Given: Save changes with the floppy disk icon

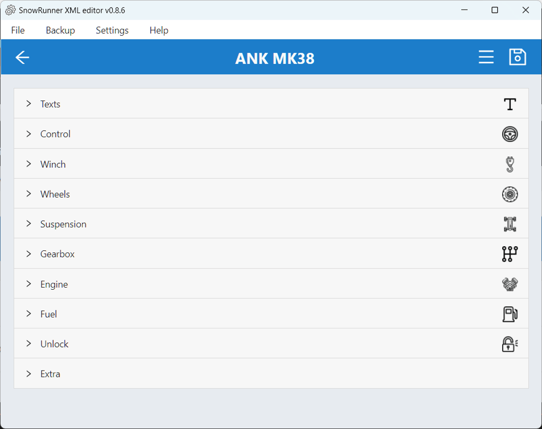Looking at the screenshot, I should 517,57.
